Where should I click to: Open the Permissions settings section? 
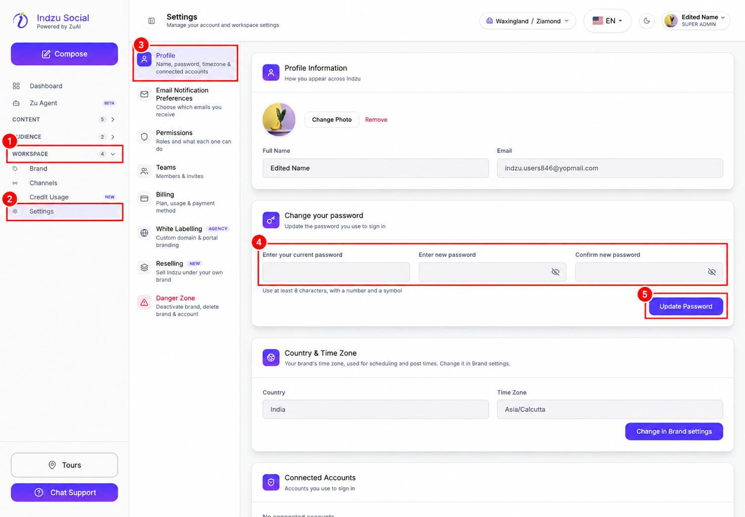(x=185, y=141)
